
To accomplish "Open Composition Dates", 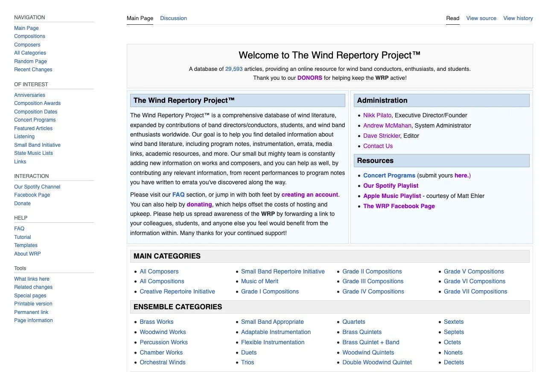I will coord(36,112).
